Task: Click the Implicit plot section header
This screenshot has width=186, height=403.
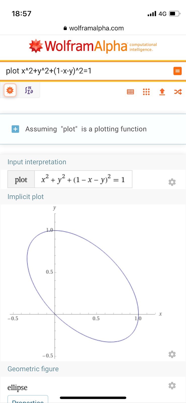Action: 26,197
